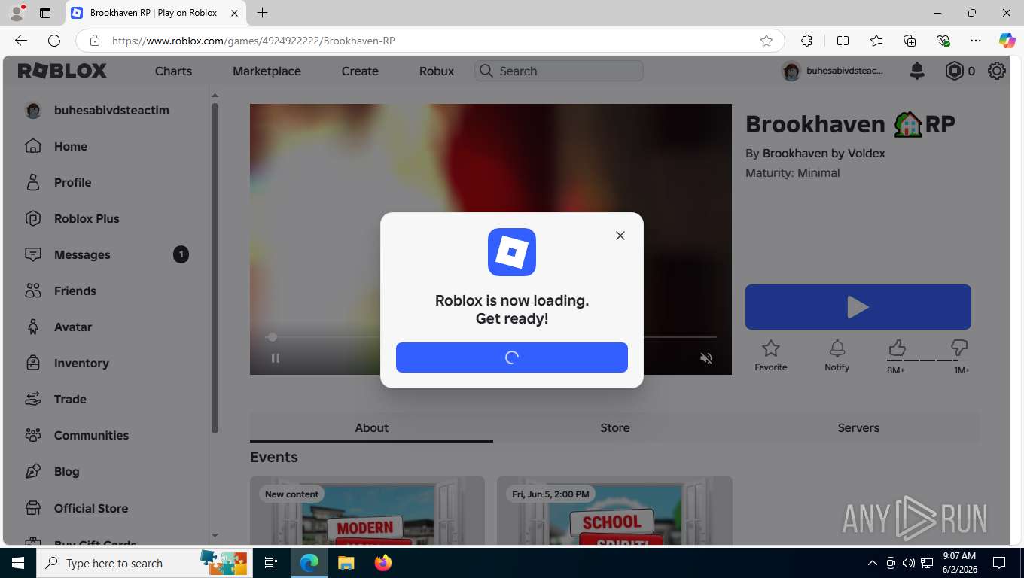Open Edge Settings and more menu
Screen dimensions: 1024x578
pos(976,41)
